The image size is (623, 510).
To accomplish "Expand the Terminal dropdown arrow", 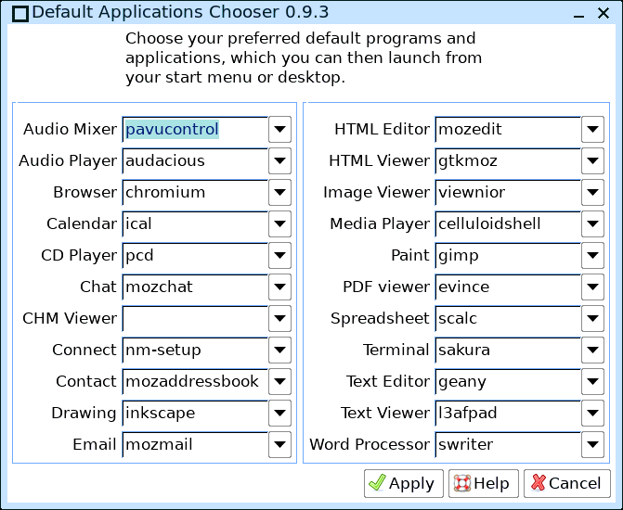I will [592, 351].
